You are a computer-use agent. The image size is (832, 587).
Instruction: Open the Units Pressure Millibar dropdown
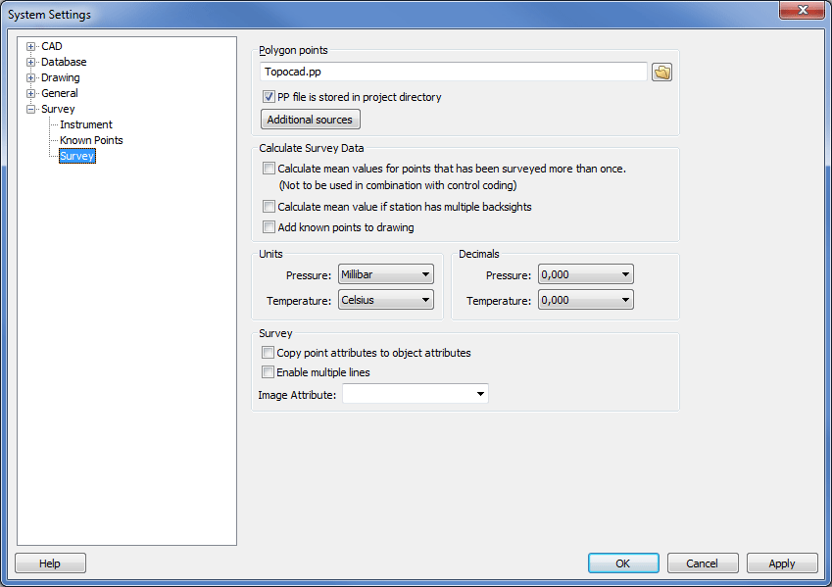pos(385,275)
